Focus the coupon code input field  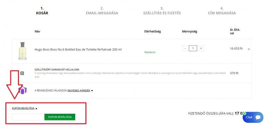click(x=28, y=117)
